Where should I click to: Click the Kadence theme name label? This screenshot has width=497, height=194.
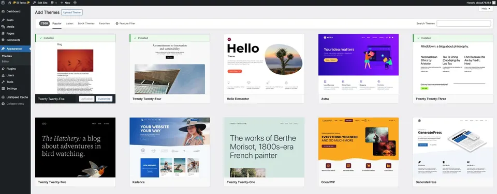tap(139, 182)
